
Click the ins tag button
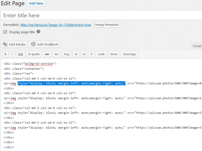[x=56, y=54]
